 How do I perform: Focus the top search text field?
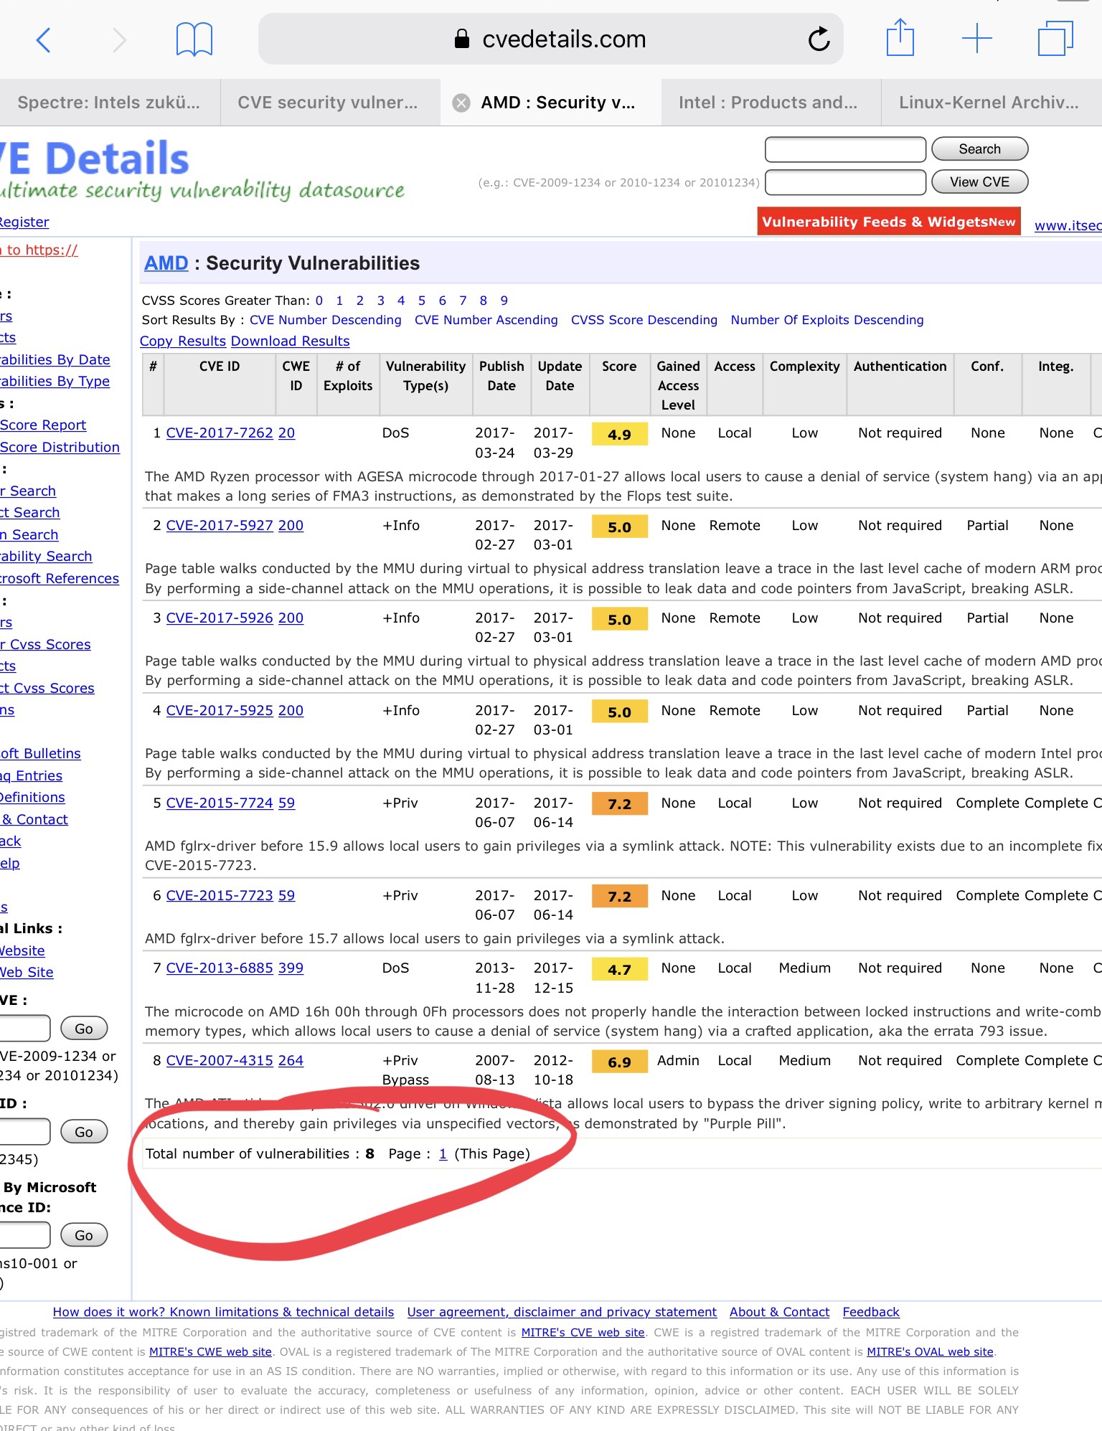click(845, 149)
